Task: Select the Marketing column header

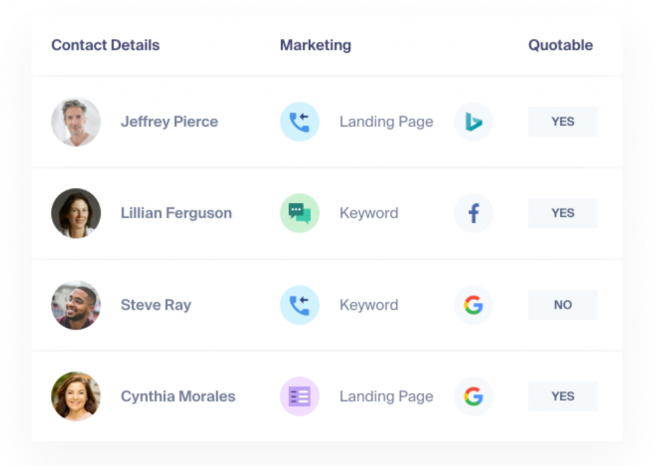Action: [315, 45]
